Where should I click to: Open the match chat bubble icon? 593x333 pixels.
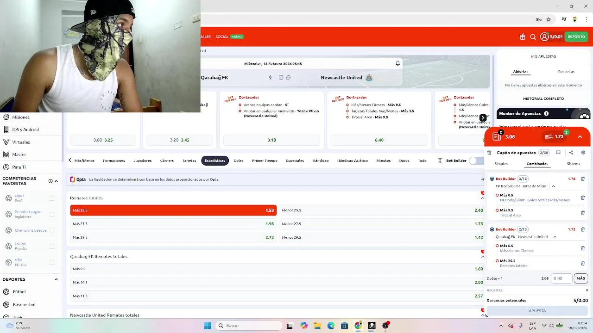(288, 78)
